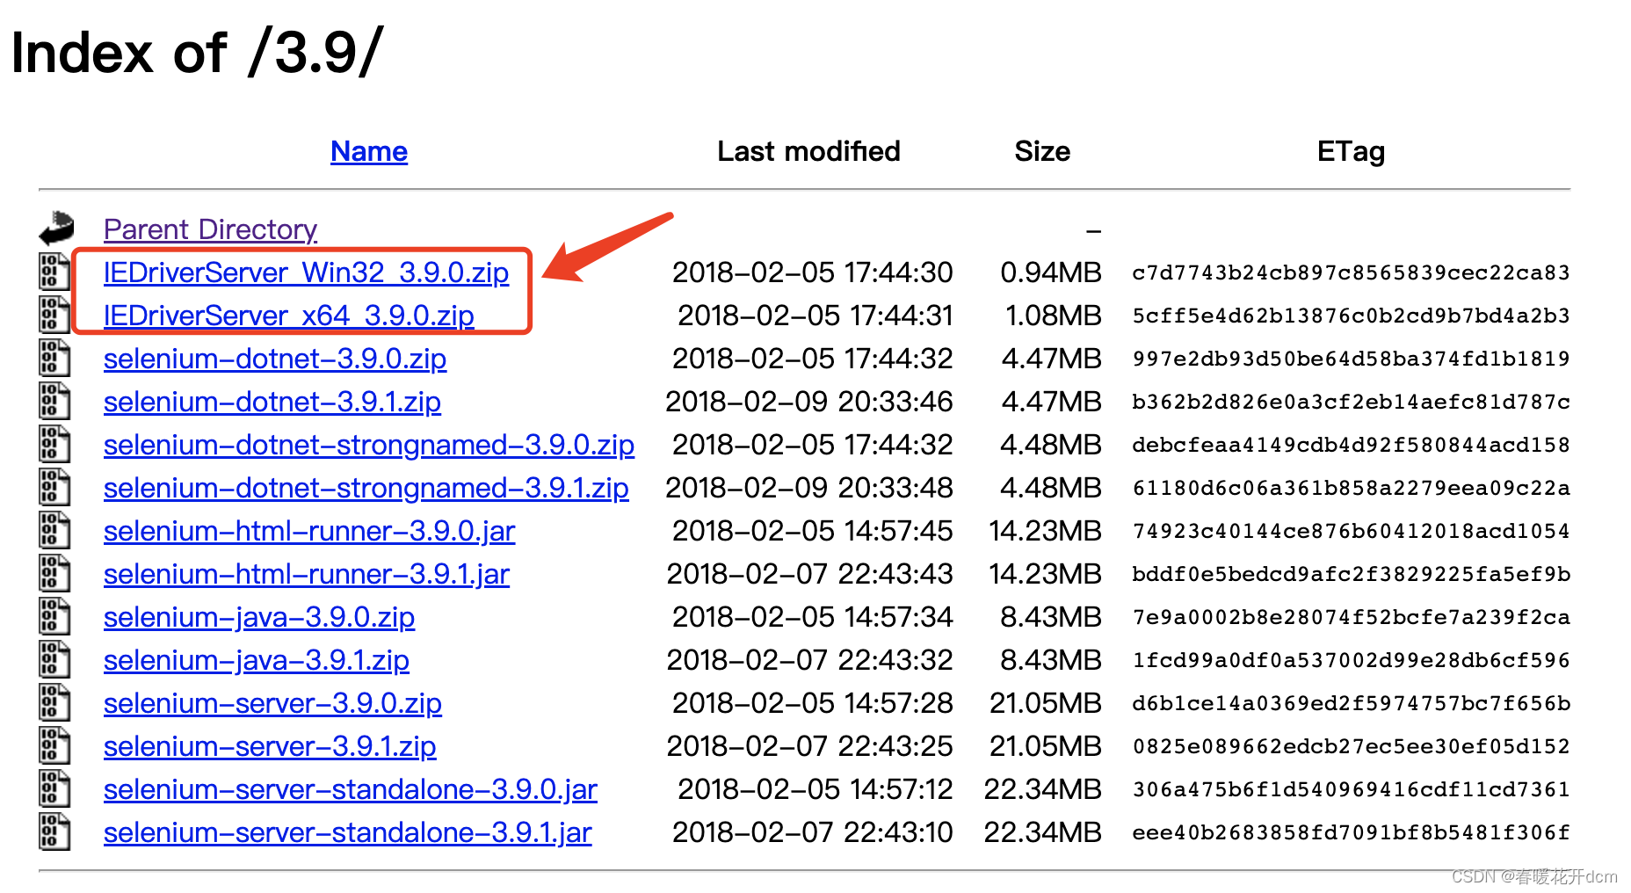Viewport: 1631px width, 893px height.
Task: Click date 2018-02-05 14:57:28
Action: (813, 703)
